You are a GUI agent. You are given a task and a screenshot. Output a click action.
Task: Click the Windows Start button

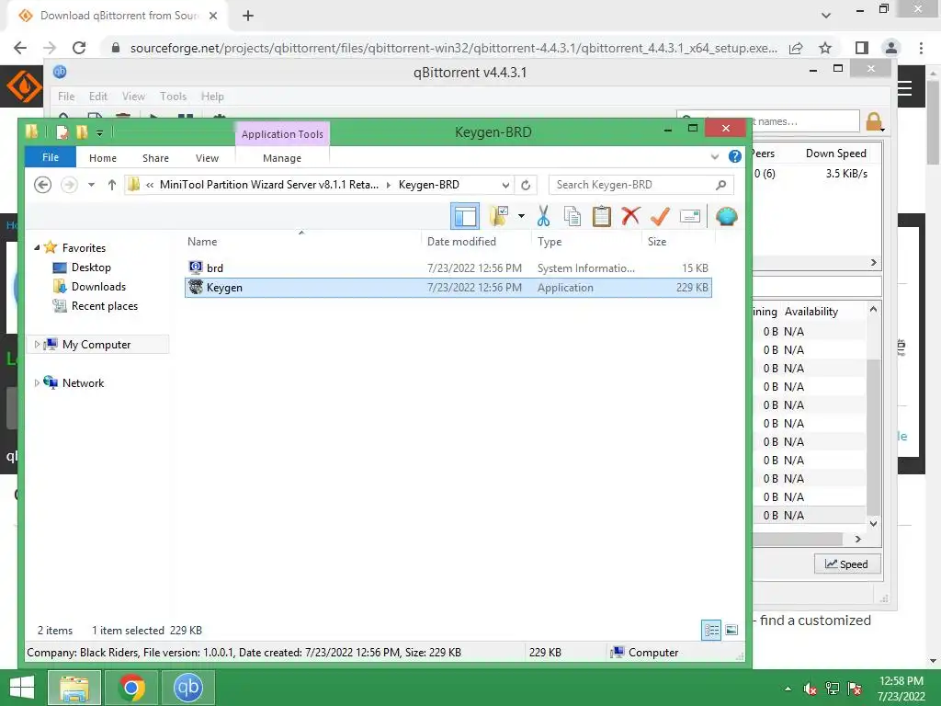coord(22,688)
